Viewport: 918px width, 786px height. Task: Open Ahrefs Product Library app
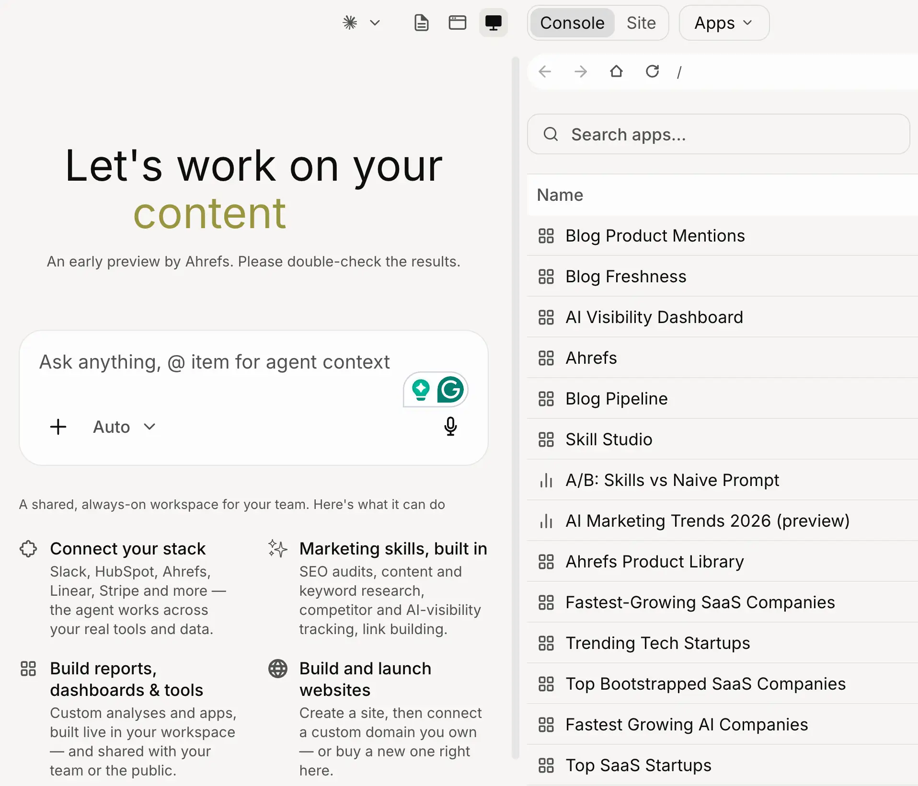click(723, 562)
